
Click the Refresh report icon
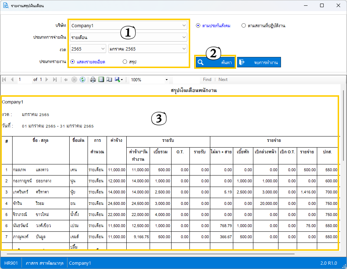(x=82, y=80)
